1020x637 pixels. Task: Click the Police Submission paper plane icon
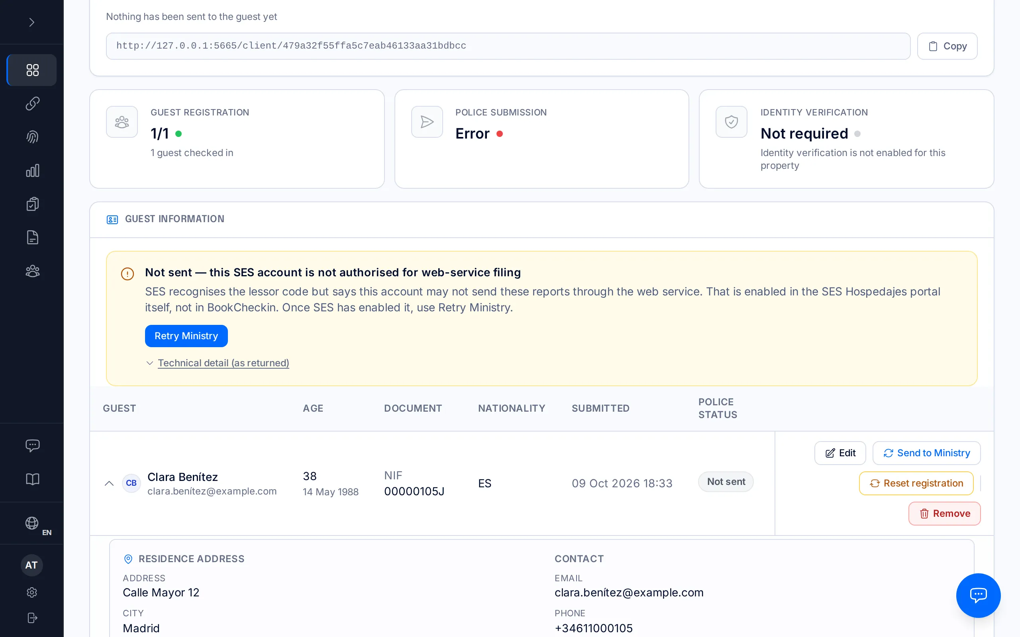click(427, 122)
